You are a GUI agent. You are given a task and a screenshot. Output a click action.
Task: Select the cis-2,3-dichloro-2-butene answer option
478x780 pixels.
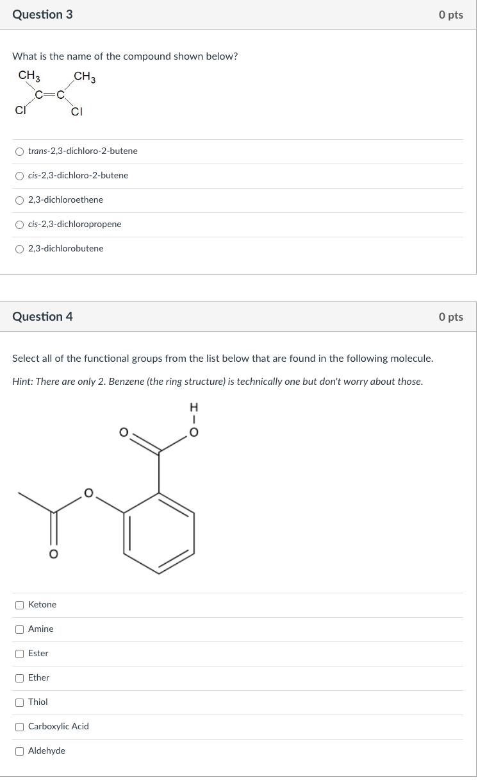click(20, 175)
